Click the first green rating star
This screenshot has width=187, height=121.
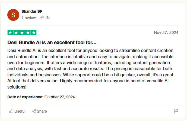pos(10,32)
